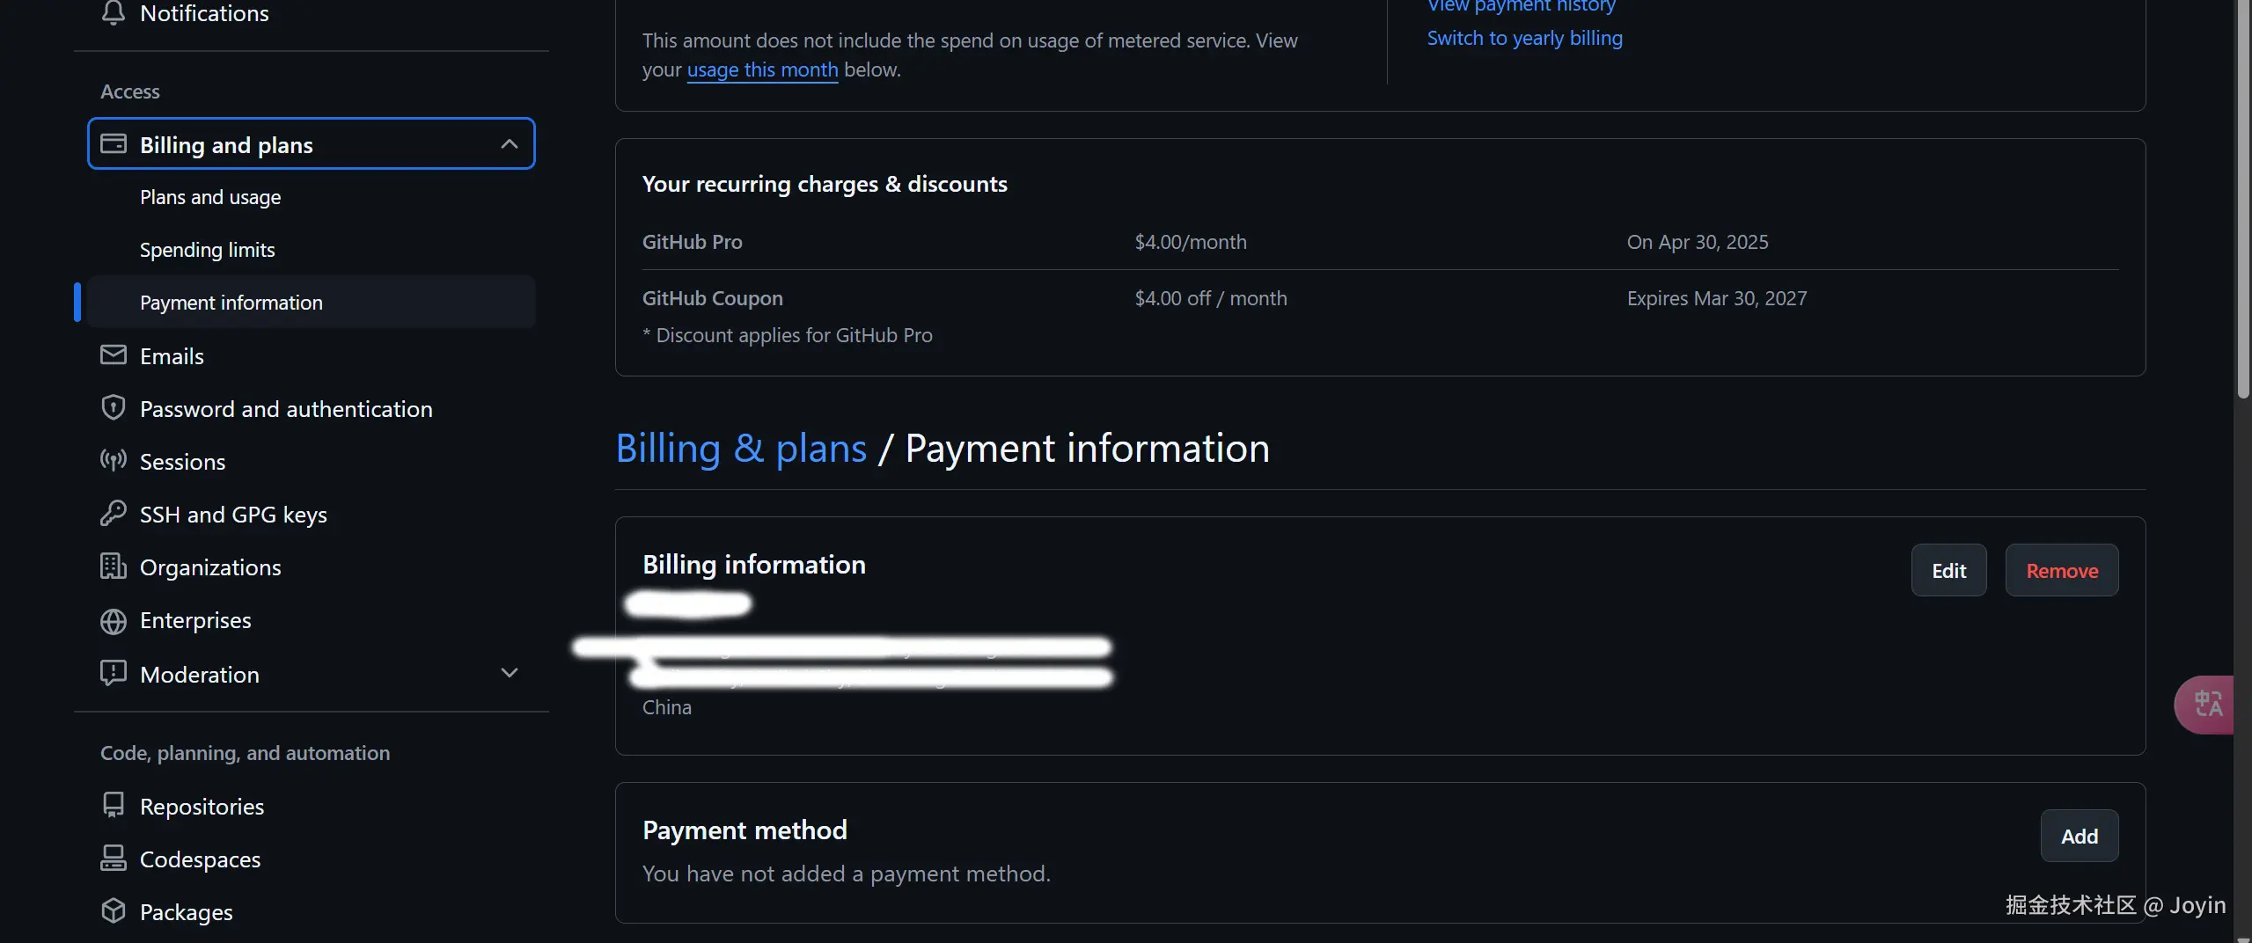Screen dimensions: 2252x943
Task: Edit the billing information
Action: [x=1948, y=570]
